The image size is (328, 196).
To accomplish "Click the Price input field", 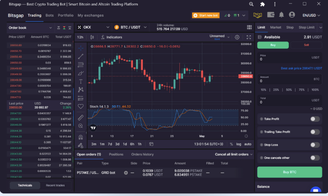I will click(x=289, y=57).
